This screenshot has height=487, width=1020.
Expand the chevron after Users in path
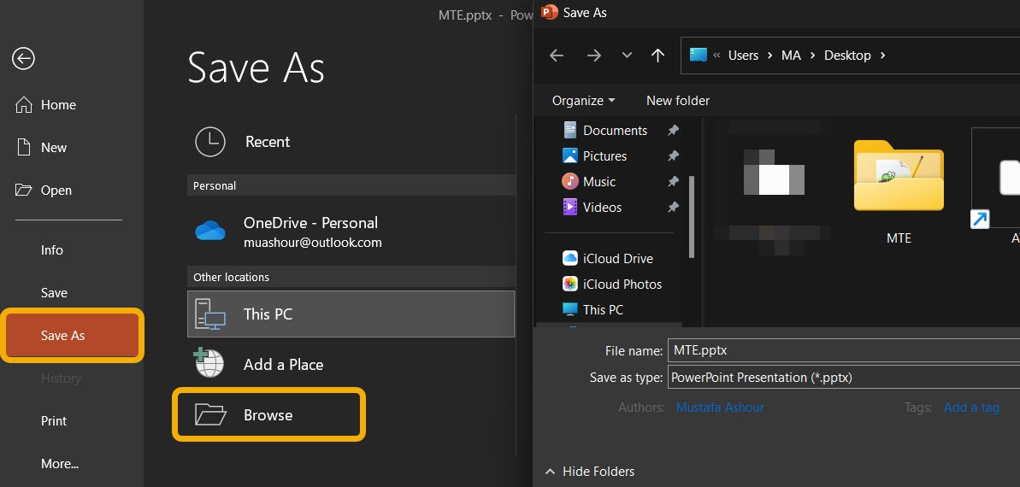click(770, 56)
